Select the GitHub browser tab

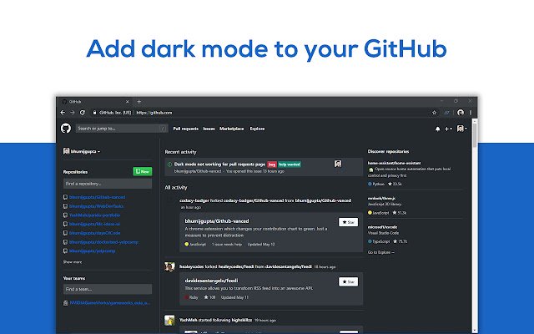point(95,102)
